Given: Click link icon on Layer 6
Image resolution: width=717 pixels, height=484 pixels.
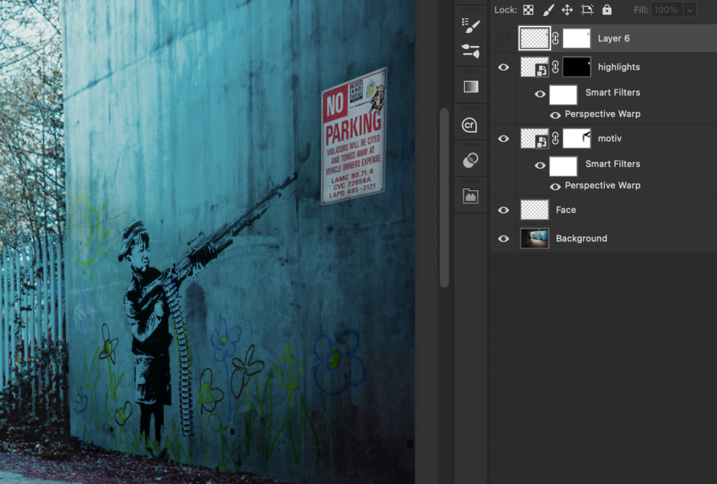Looking at the screenshot, I should [555, 38].
